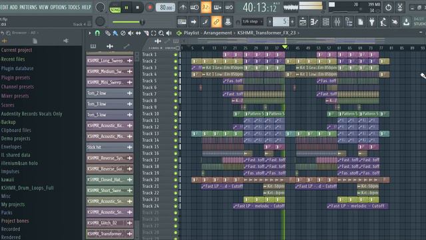426x240 pixels.
Task: Mute Track 13 via its green light
Action: click(176, 134)
